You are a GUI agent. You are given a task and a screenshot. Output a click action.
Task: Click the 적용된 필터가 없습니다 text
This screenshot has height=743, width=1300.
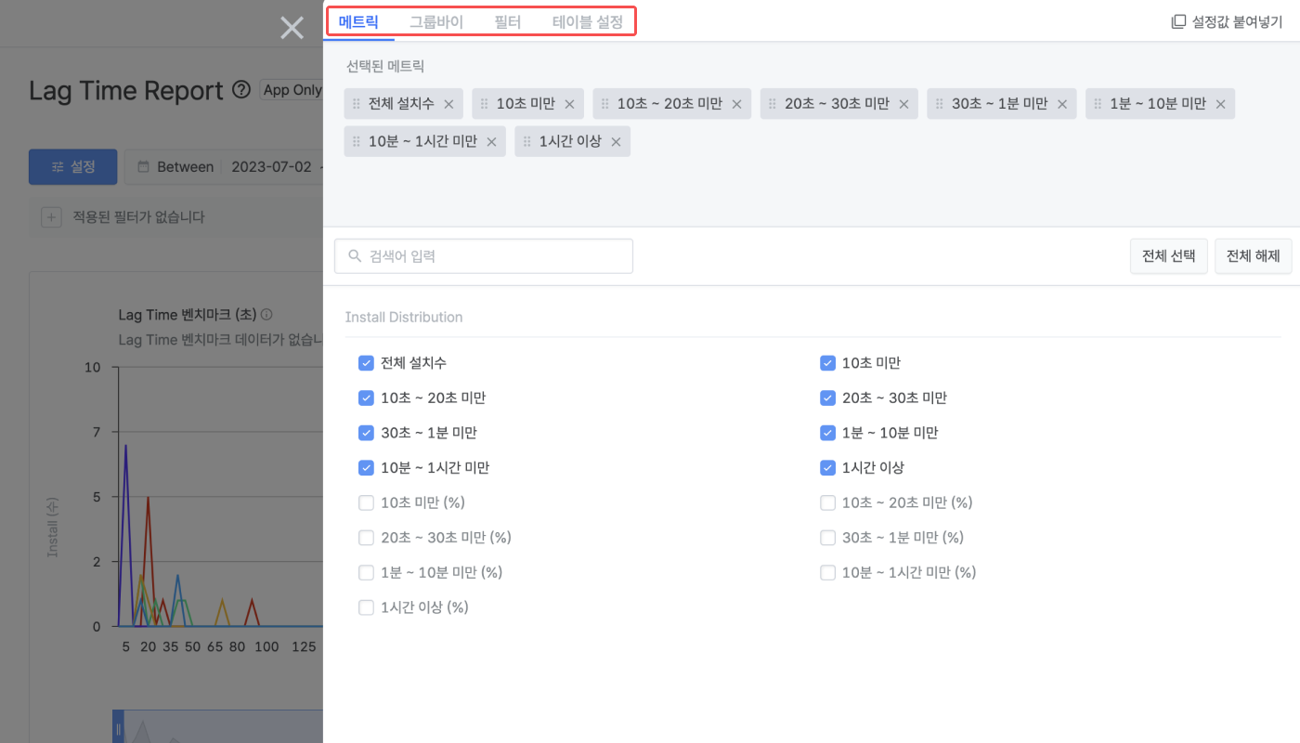(138, 217)
